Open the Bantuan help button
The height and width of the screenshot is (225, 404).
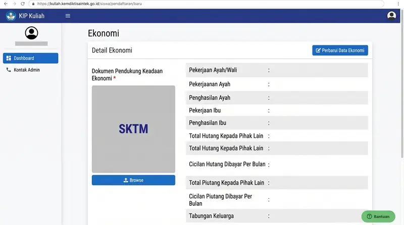pos(378,216)
